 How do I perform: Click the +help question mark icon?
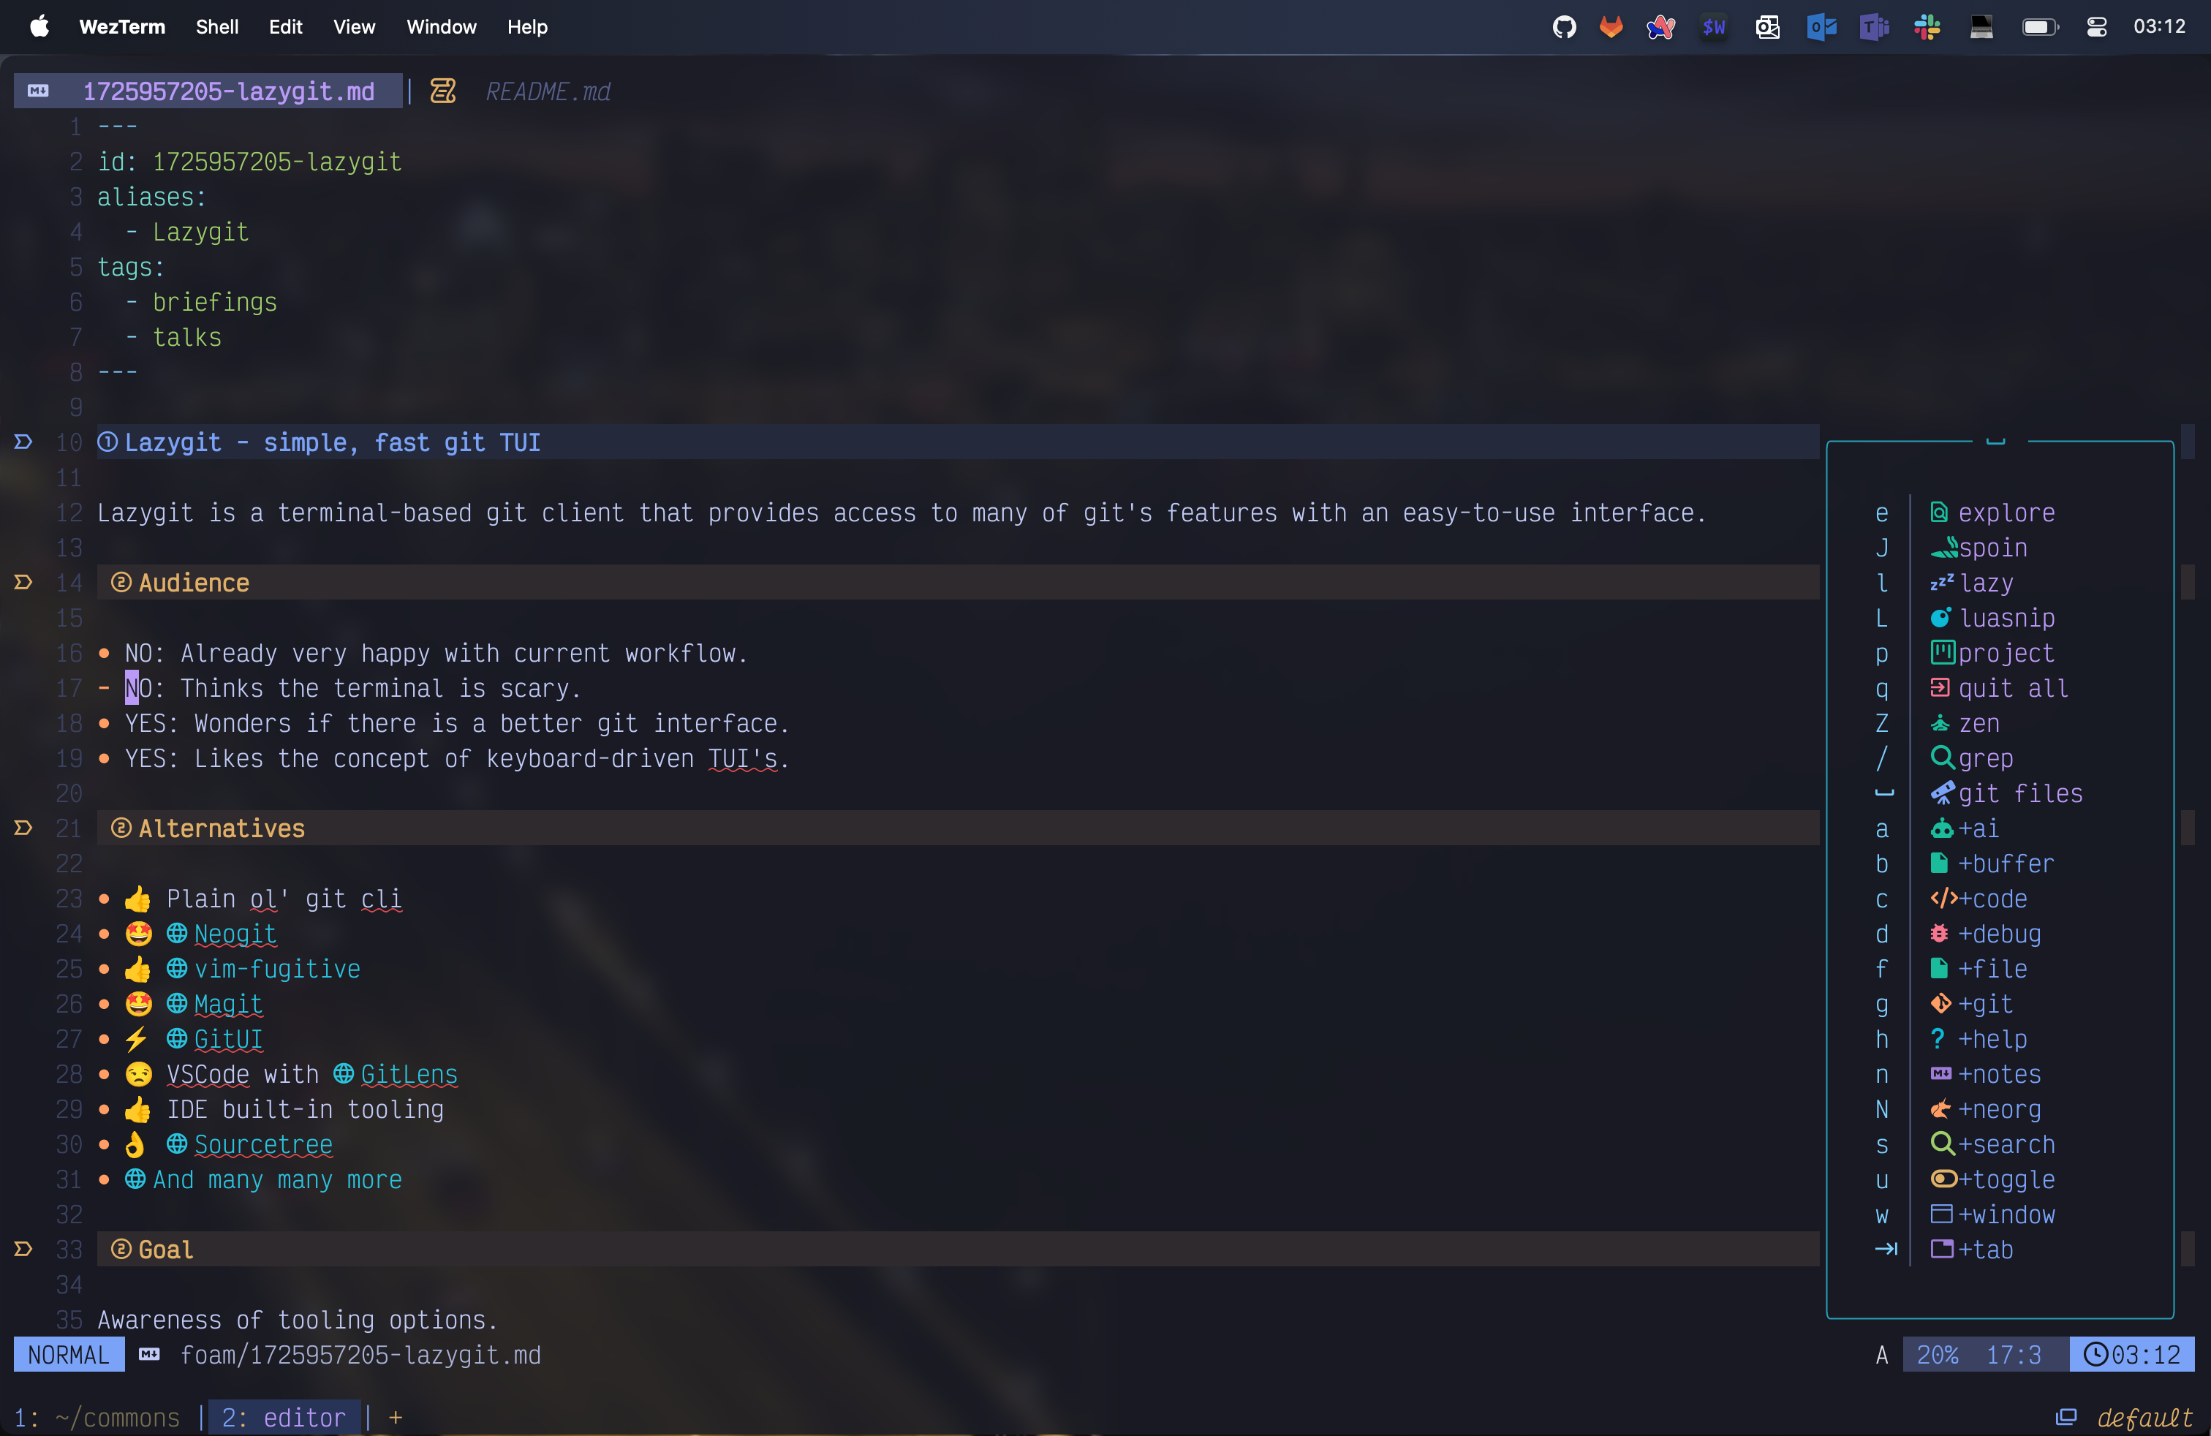pyautogui.click(x=1938, y=1040)
